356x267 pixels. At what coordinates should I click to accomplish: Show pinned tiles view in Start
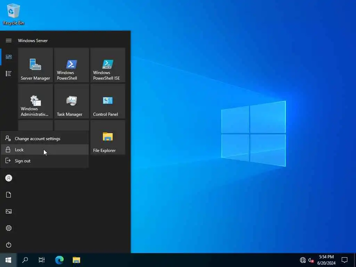9,57
